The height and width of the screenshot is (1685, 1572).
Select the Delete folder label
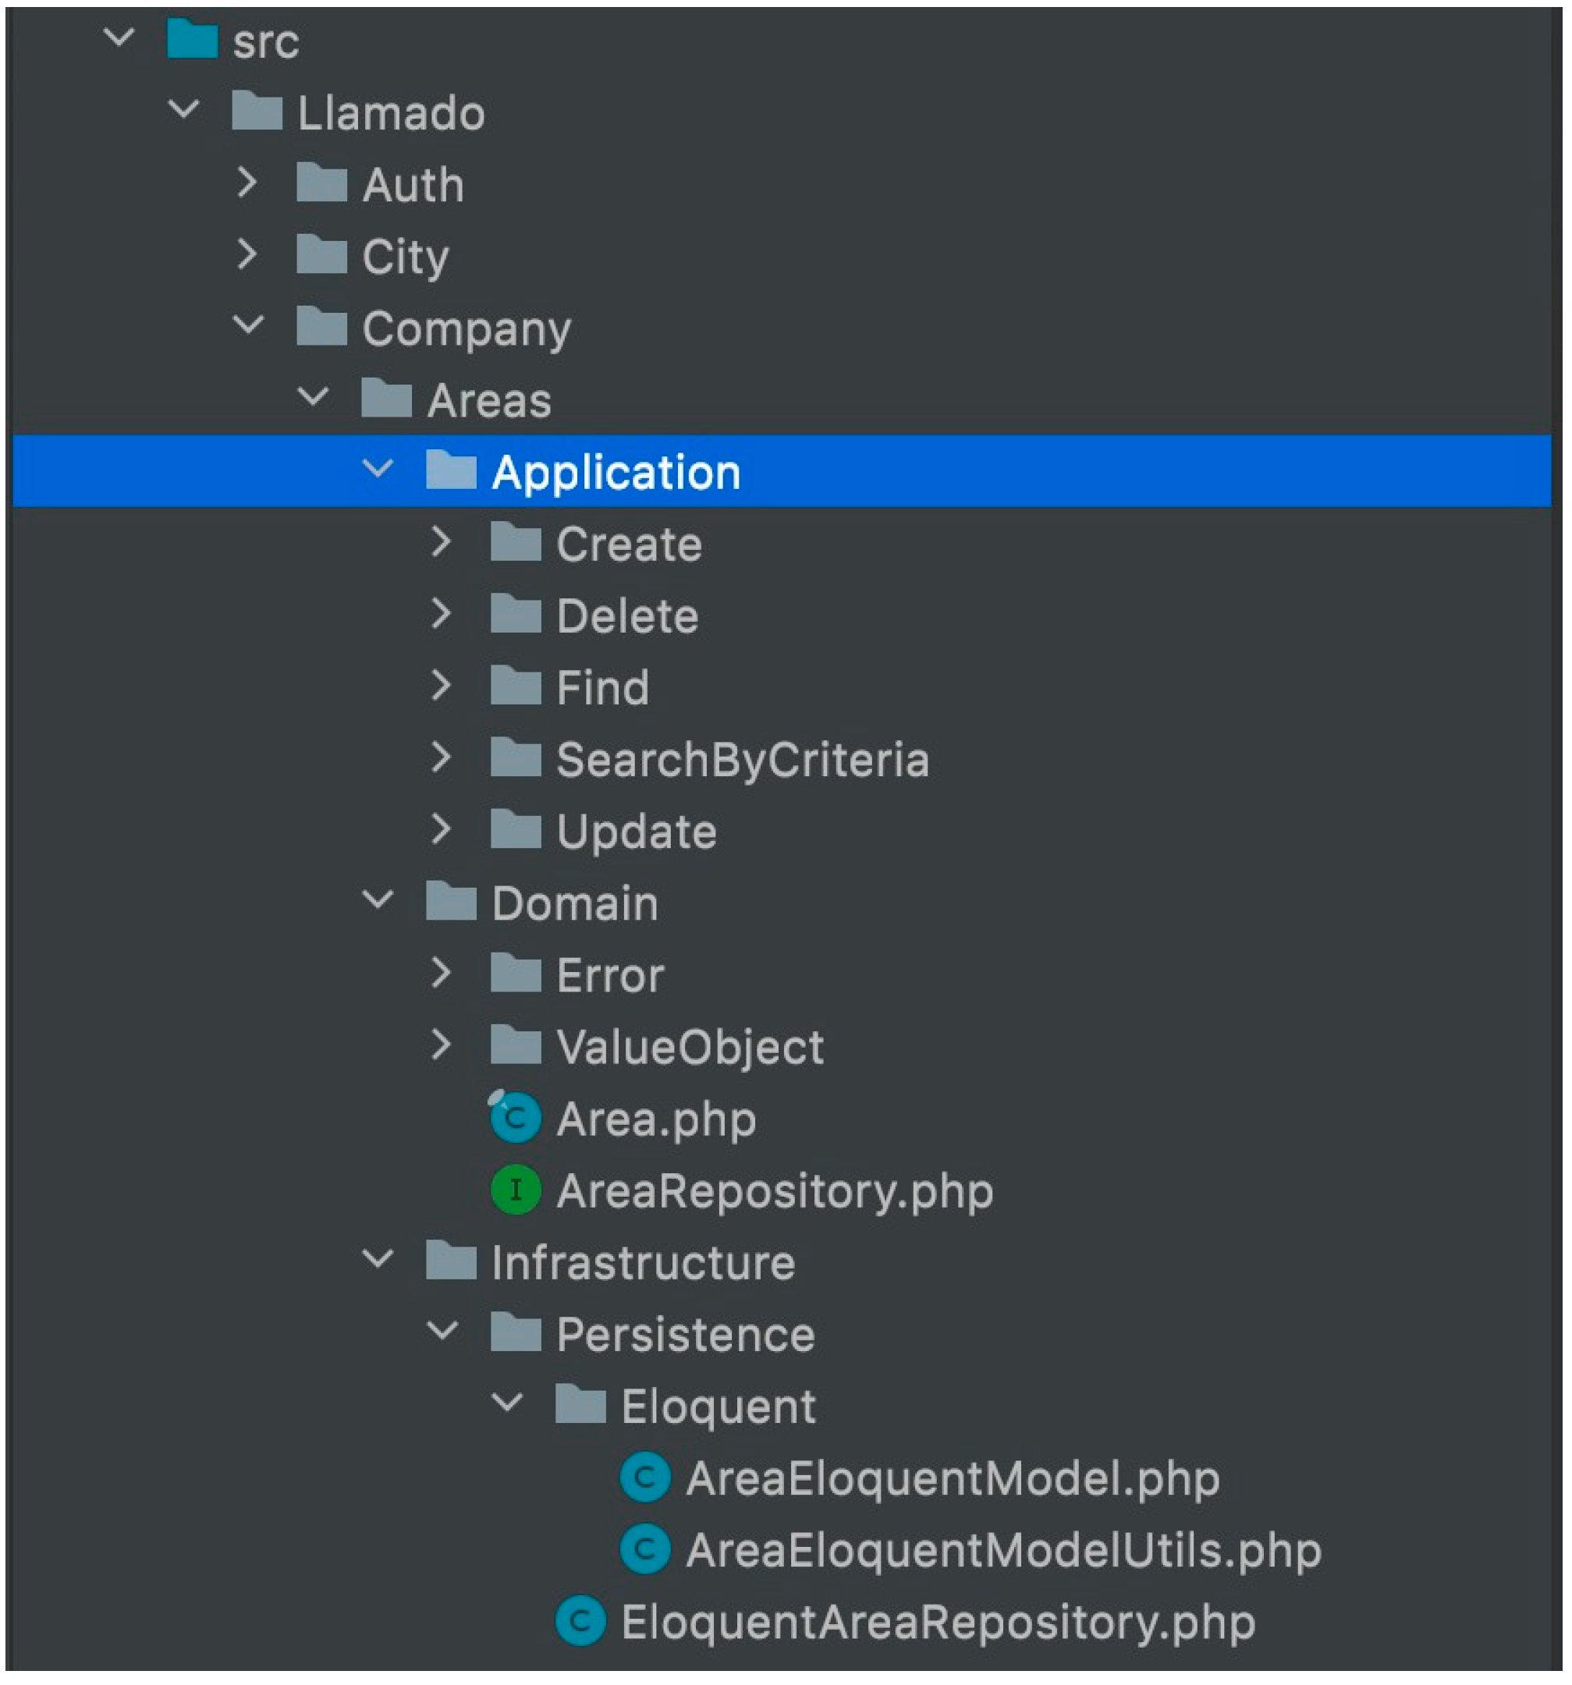[x=627, y=616]
